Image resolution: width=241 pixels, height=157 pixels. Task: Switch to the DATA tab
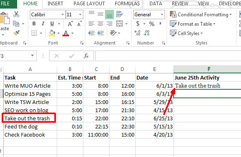(x=156, y=4)
